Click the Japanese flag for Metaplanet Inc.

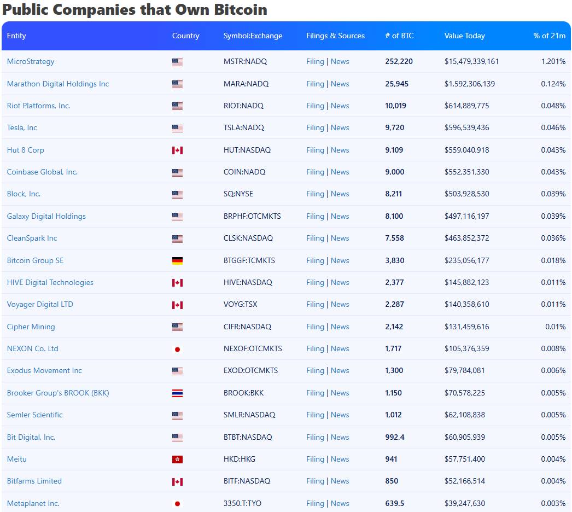(177, 504)
